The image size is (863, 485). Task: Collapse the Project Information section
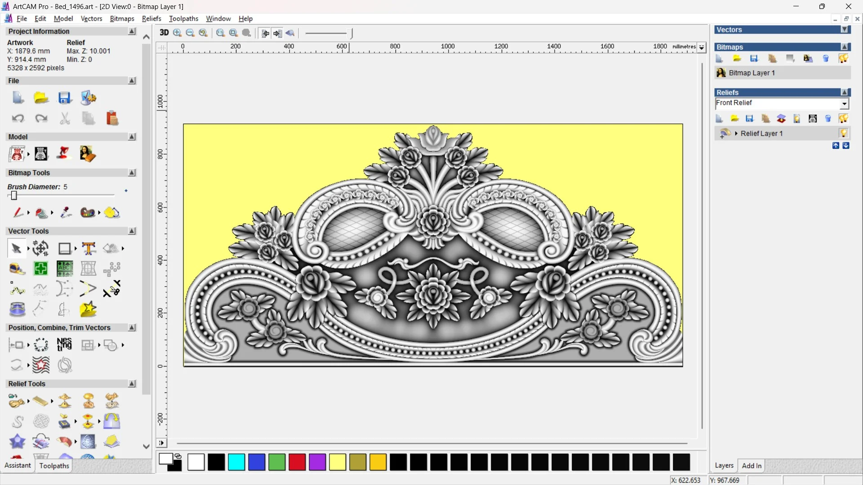[x=132, y=31]
